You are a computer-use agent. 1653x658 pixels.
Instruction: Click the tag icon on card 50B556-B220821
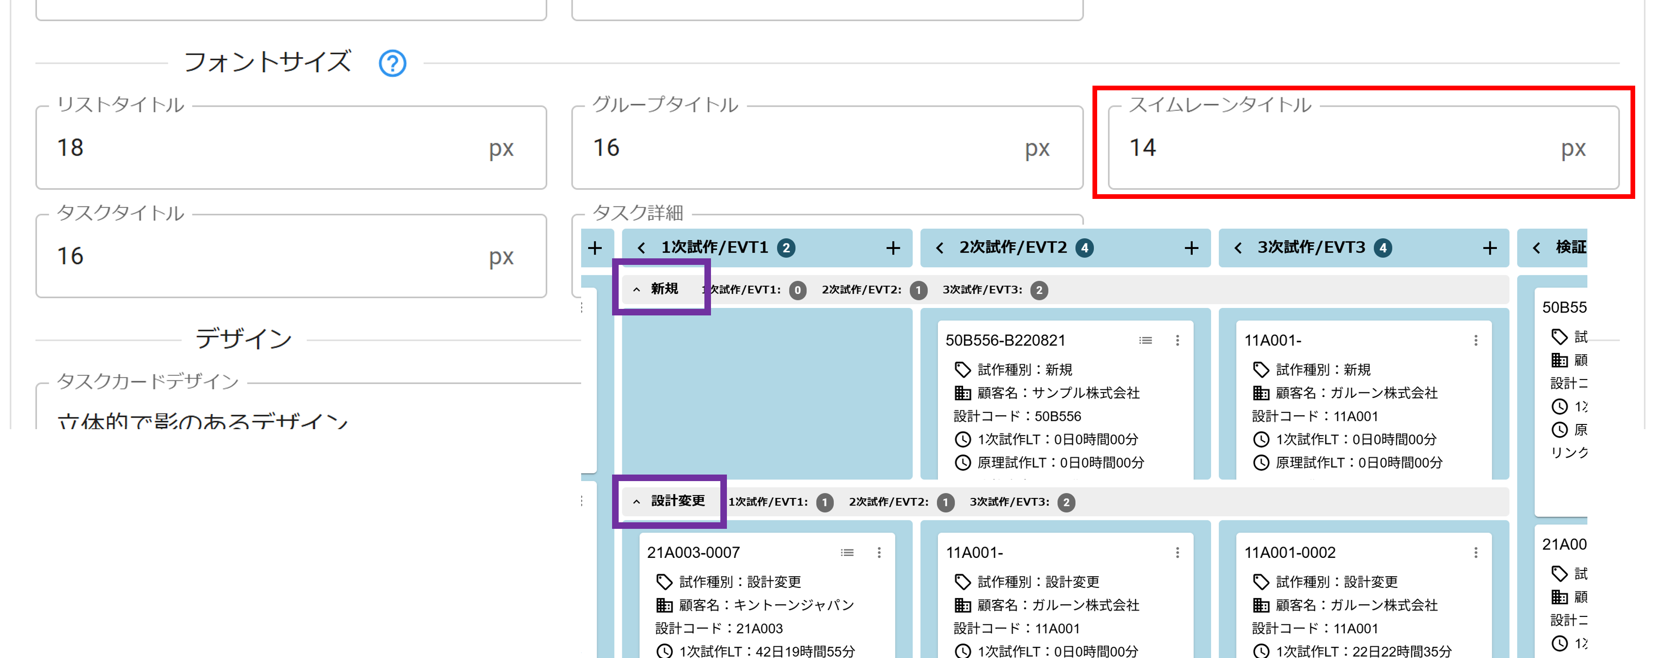[x=963, y=370]
